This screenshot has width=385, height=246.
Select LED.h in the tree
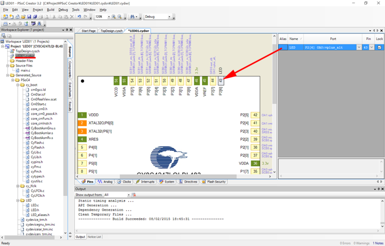[35, 210]
